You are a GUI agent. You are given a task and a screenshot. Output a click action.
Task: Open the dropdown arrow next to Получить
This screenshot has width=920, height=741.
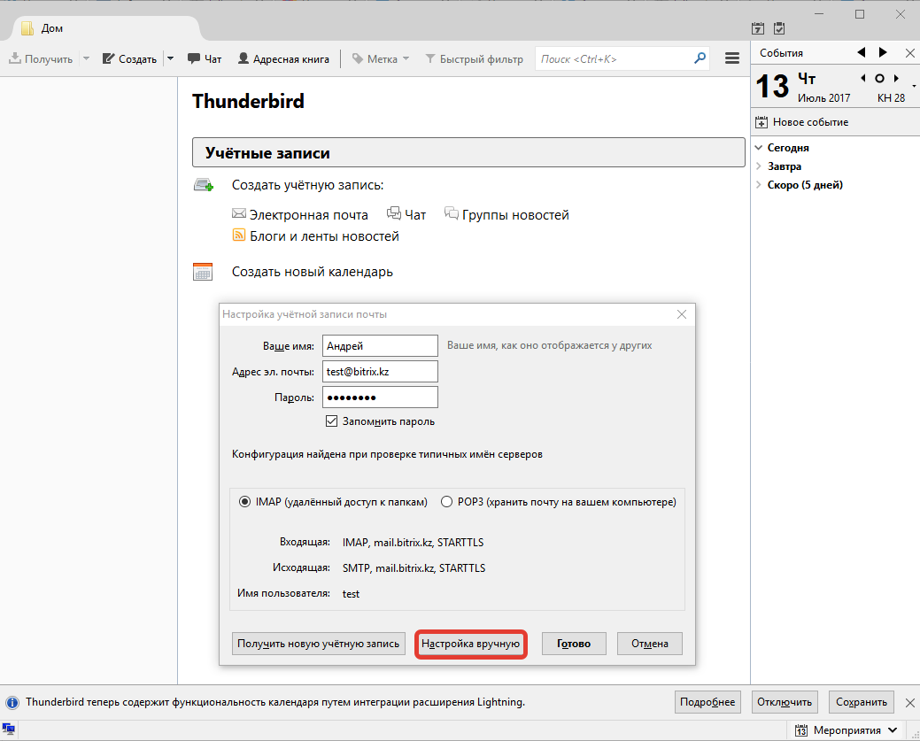tap(86, 58)
